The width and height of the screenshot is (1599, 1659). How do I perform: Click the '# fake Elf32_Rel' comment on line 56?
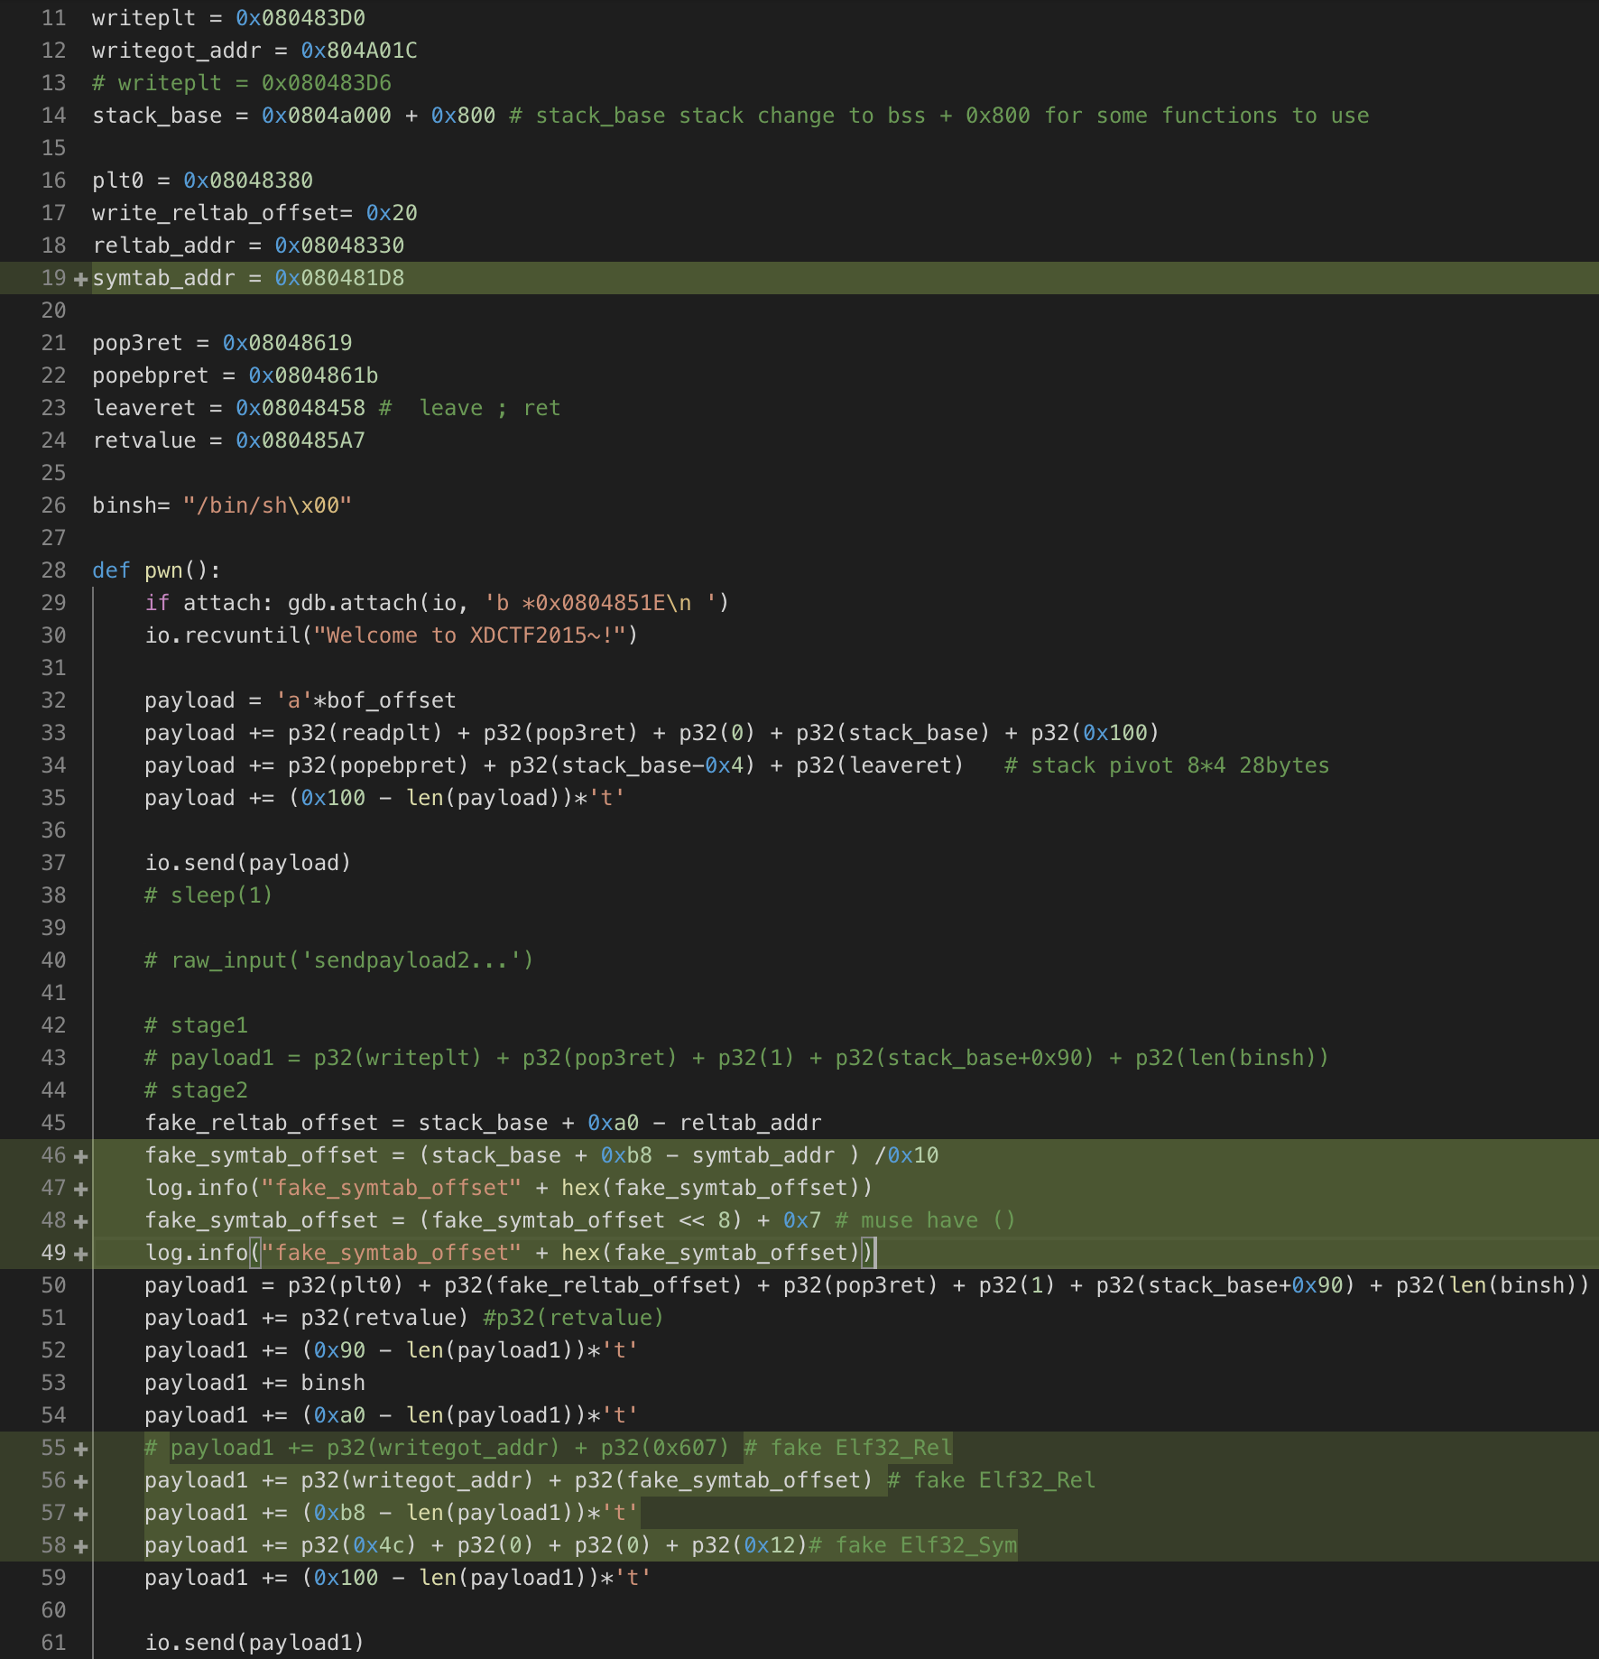coord(992,1480)
